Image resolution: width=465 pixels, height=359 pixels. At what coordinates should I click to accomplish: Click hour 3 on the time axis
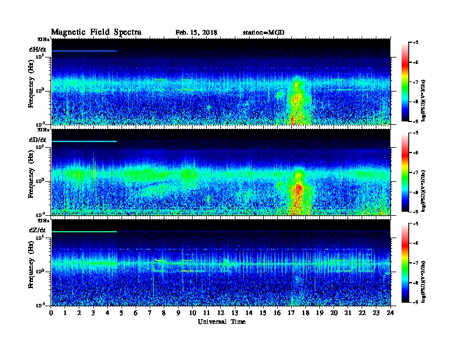(x=93, y=313)
